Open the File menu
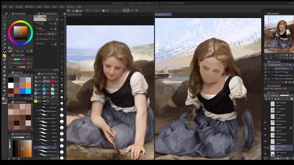Image resolution: width=294 pixels, height=165 pixels. [x=5, y=7]
